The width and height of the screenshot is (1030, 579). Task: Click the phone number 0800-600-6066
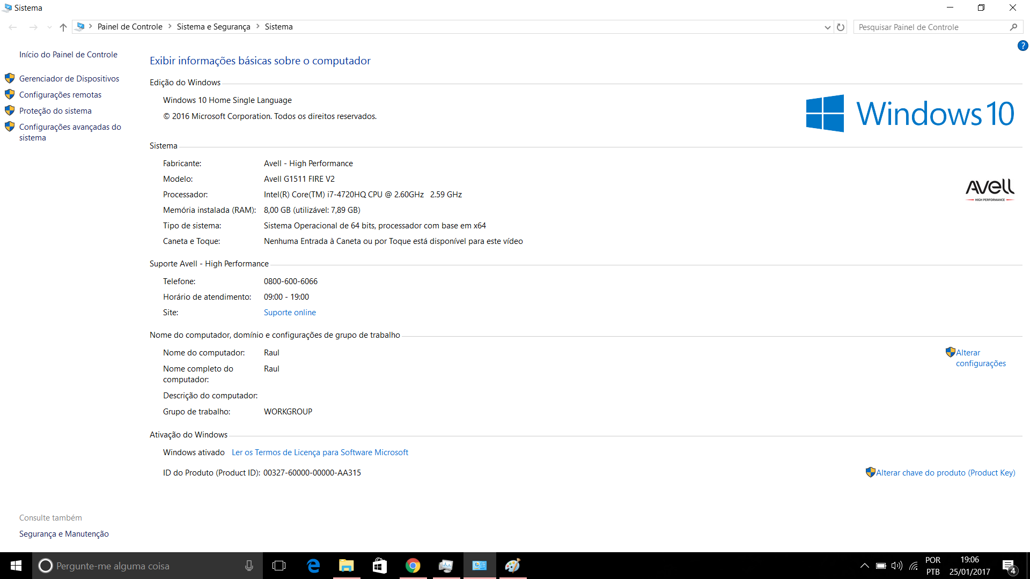click(291, 281)
